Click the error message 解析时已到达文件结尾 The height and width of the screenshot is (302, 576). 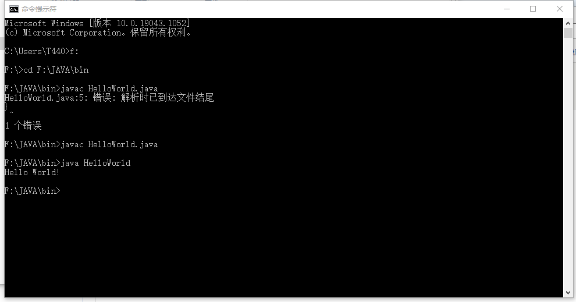(x=167, y=98)
